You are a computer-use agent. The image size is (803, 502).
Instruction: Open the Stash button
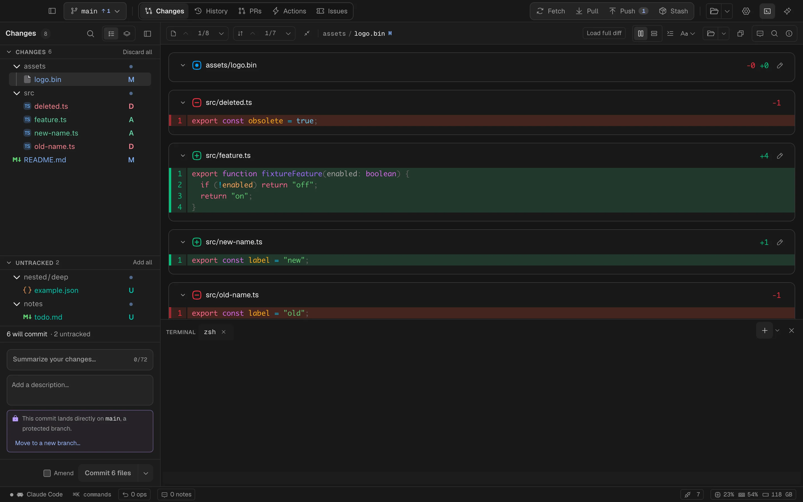(673, 11)
